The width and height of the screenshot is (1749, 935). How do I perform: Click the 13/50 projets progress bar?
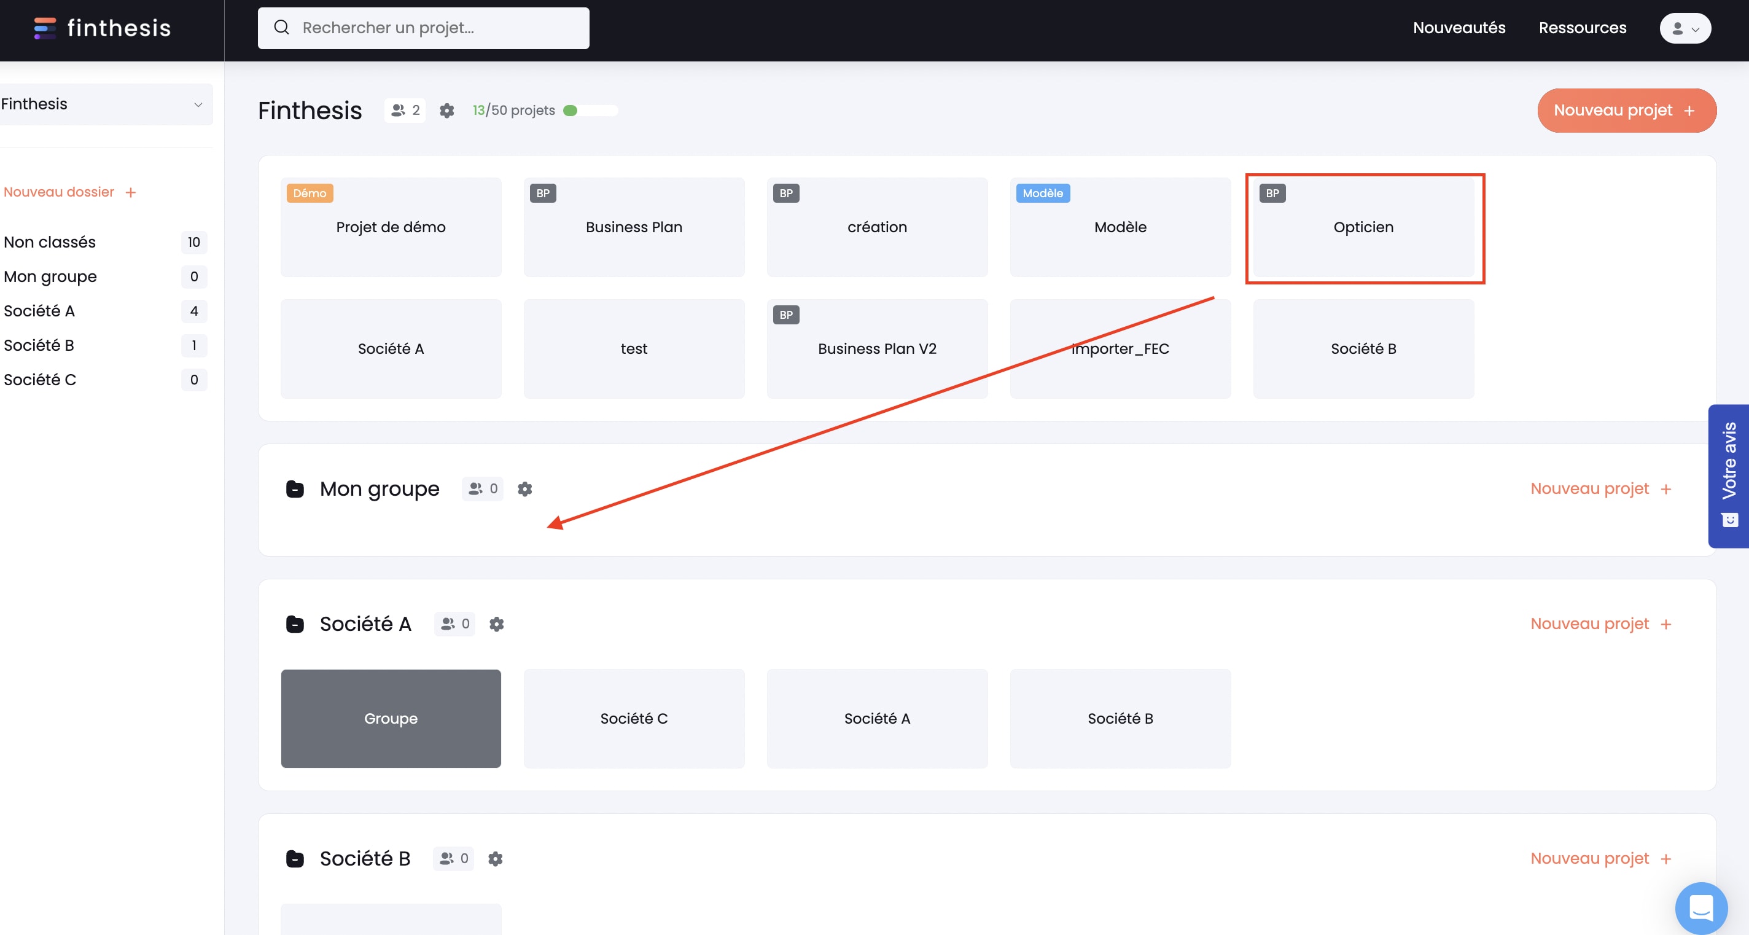pyautogui.click(x=591, y=111)
